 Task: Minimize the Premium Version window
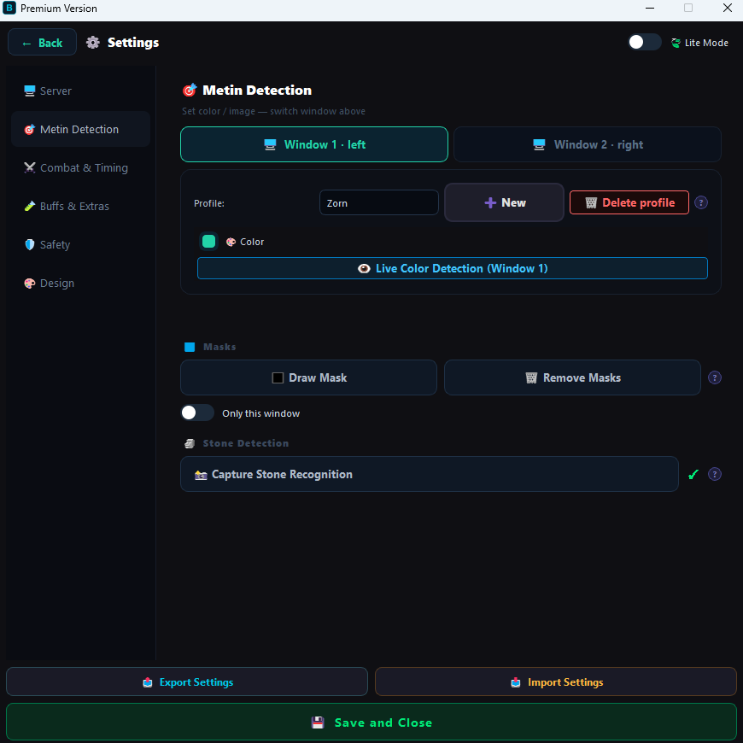(x=650, y=8)
